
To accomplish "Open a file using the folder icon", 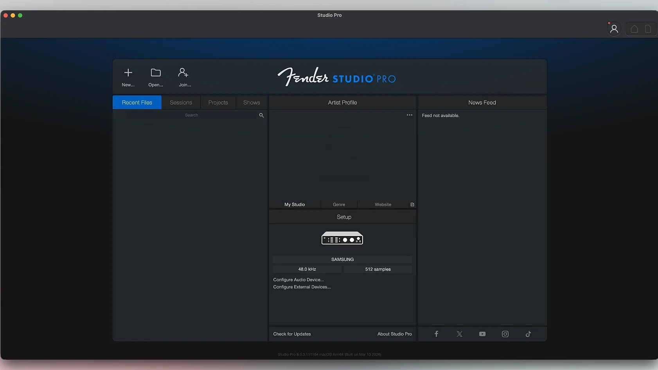I will click(156, 73).
